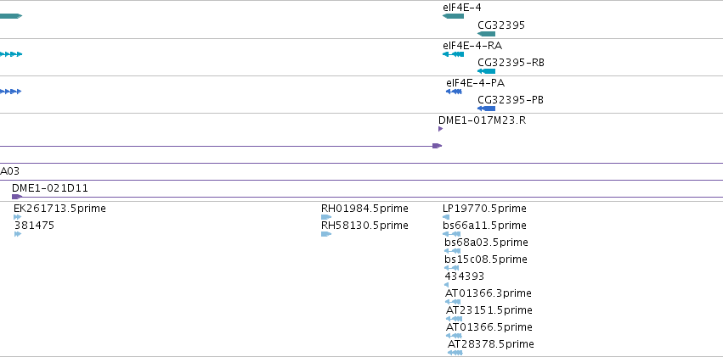Click the RH58130.5prime label
The width and height of the screenshot is (723, 357).
(x=364, y=226)
